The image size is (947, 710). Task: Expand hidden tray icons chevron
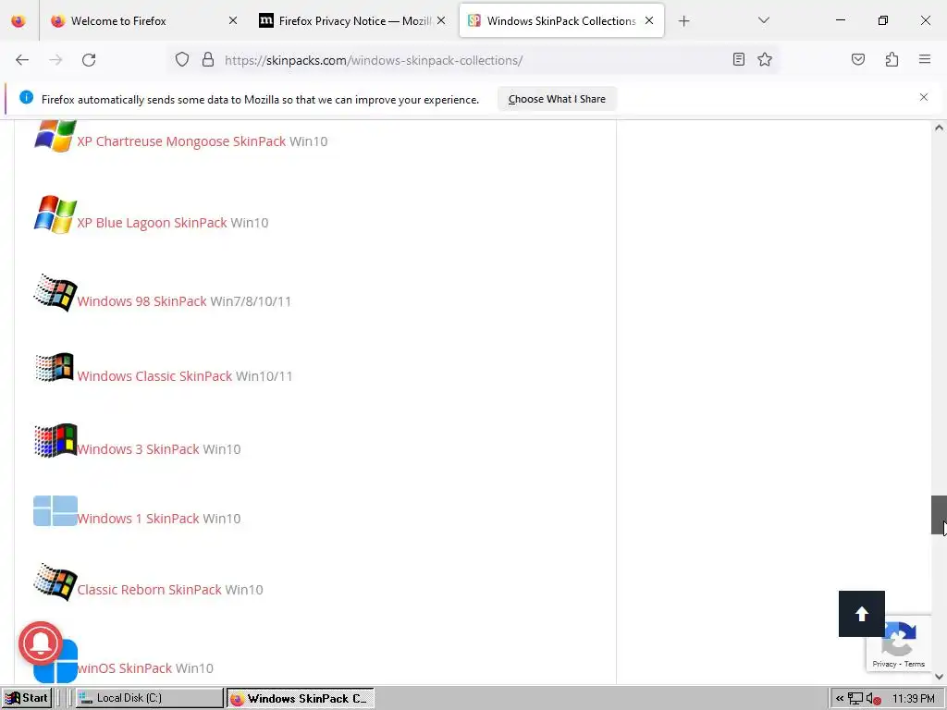(839, 699)
